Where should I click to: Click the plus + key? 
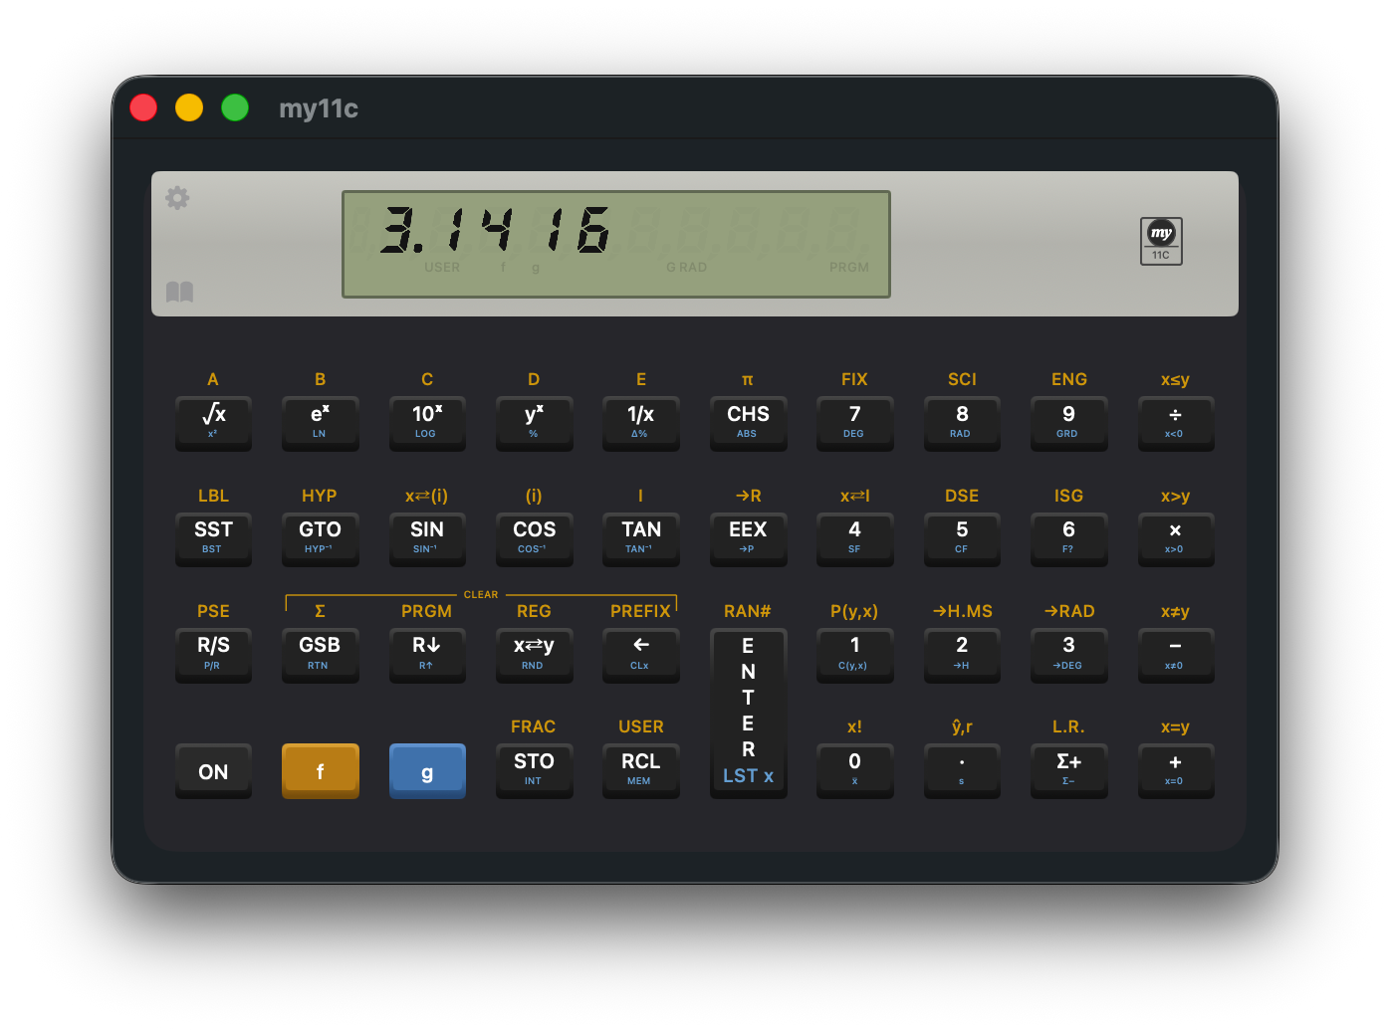1176,770
